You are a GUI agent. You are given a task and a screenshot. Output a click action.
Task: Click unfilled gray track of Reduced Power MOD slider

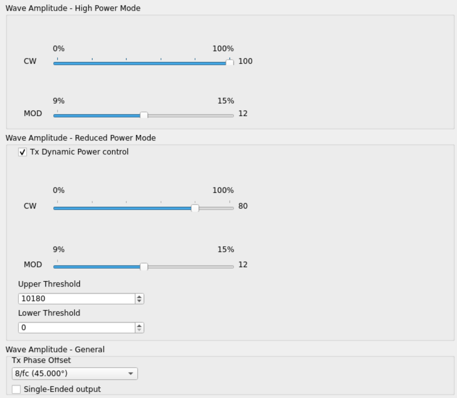click(x=189, y=267)
